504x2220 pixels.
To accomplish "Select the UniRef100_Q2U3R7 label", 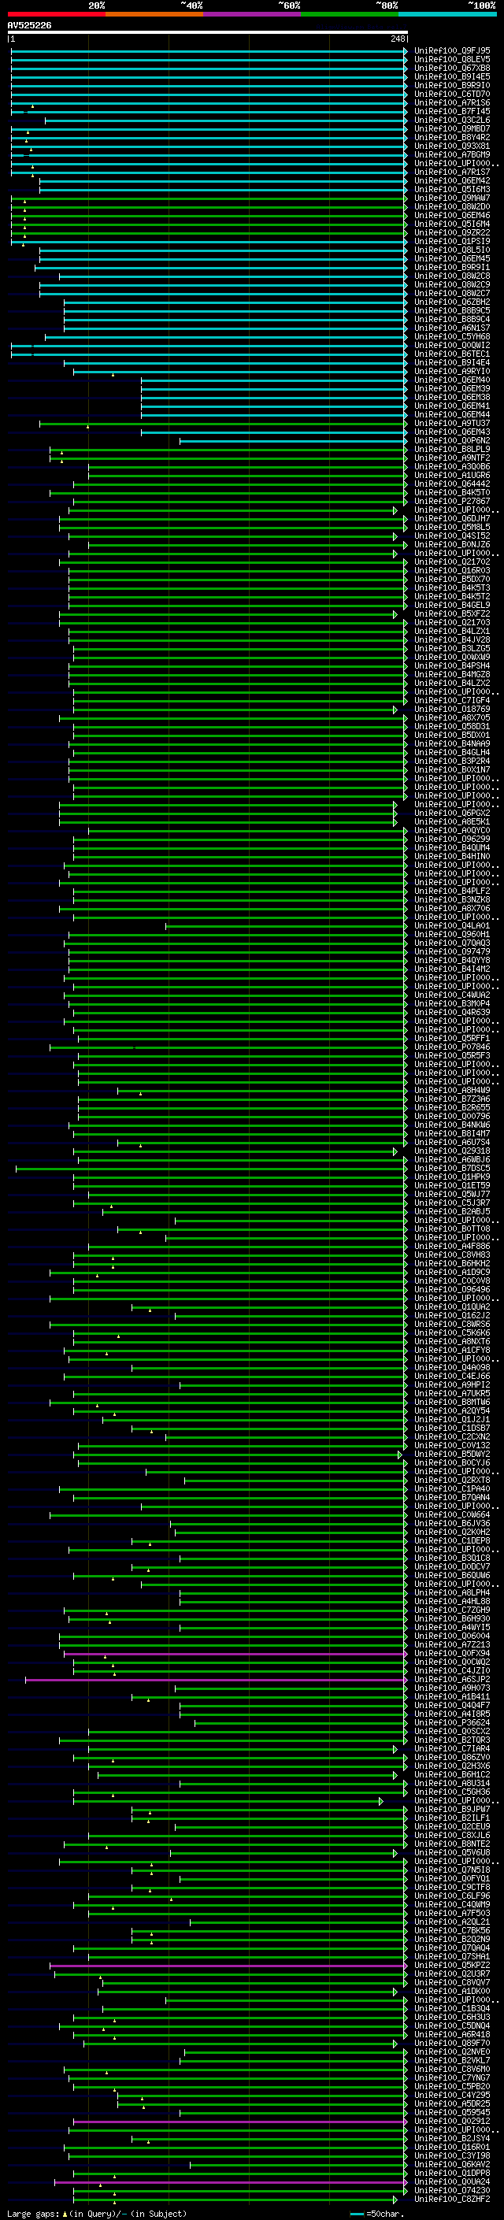I will 451,1975.
